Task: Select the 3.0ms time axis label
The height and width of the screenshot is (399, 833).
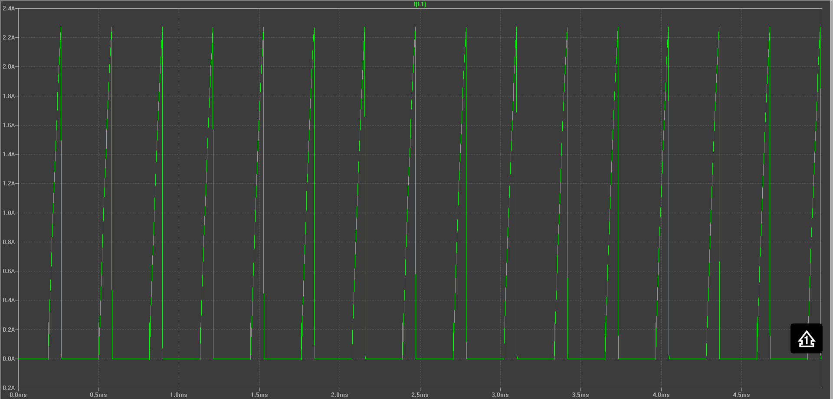Action: coord(500,395)
